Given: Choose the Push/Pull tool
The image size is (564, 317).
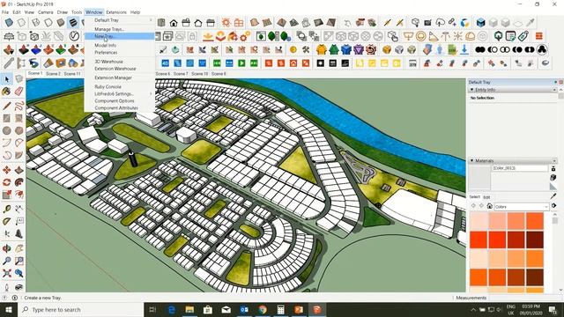Looking at the screenshot, I should point(19,170).
